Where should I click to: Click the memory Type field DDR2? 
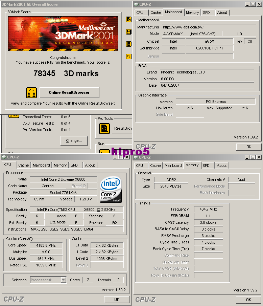tap(171, 180)
